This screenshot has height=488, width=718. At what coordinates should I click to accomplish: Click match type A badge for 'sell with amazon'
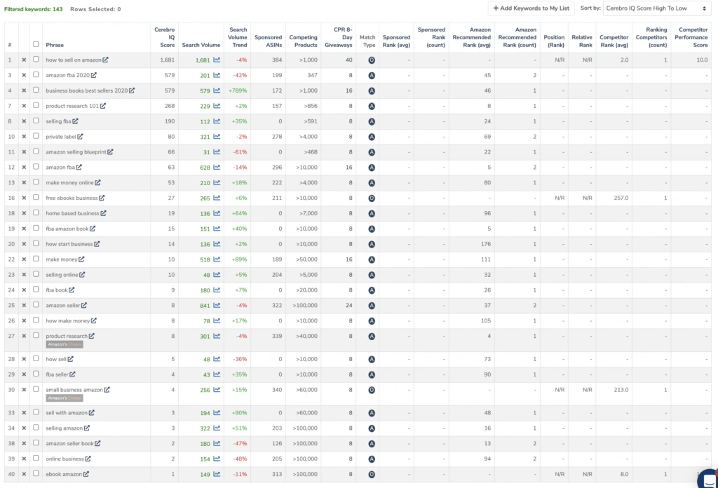click(372, 413)
